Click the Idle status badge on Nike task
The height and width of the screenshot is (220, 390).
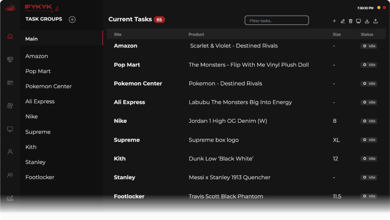[x=368, y=121]
